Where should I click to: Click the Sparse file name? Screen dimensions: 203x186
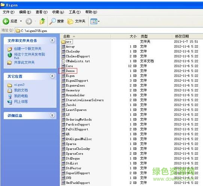point(71,144)
